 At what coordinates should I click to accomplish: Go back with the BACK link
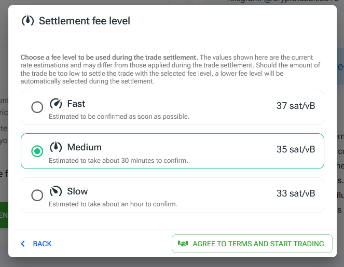(42, 244)
